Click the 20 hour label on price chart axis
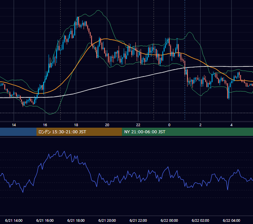 coord(107,125)
